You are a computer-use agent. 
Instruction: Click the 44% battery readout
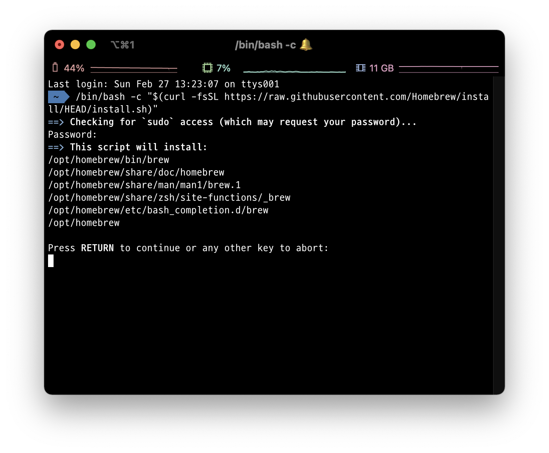pyautogui.click(x=74, y=68)
